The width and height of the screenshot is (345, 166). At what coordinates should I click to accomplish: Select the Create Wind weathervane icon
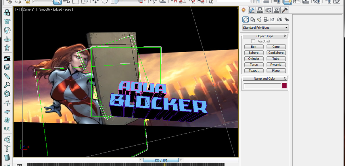(7, 103)
